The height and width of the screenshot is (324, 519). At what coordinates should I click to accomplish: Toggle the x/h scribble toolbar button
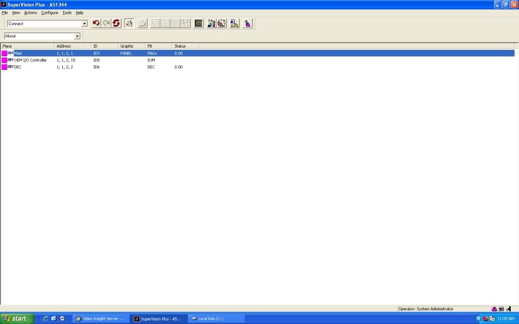tap(129, 23)
